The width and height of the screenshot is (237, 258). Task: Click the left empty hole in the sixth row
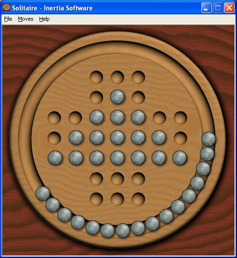(96, 179)
